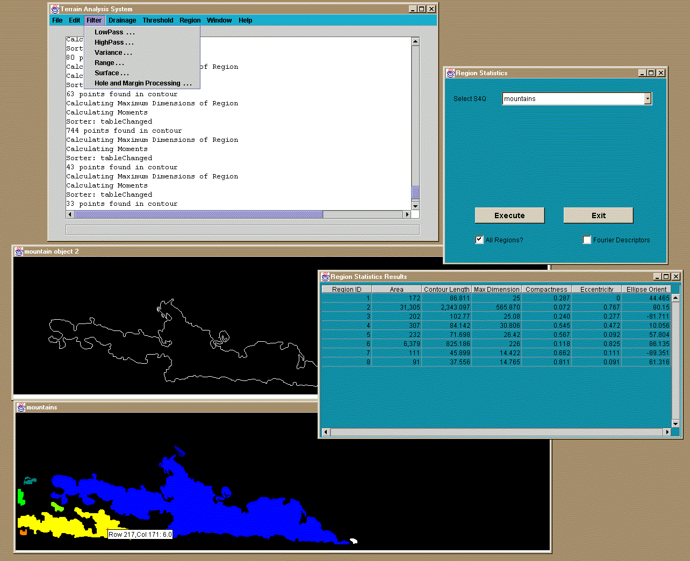Open the Drainage menu

point(122,20)
